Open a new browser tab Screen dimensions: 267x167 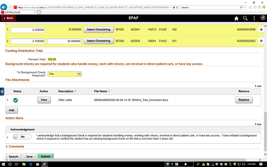click(39, 12)
